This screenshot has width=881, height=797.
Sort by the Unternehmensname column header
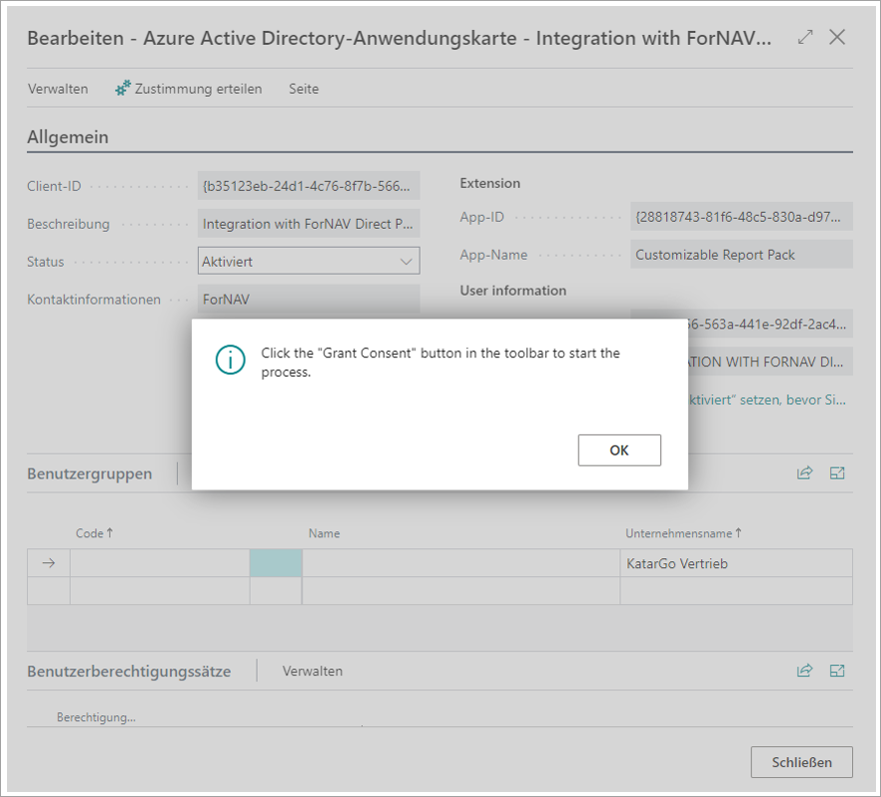[683, 533]
